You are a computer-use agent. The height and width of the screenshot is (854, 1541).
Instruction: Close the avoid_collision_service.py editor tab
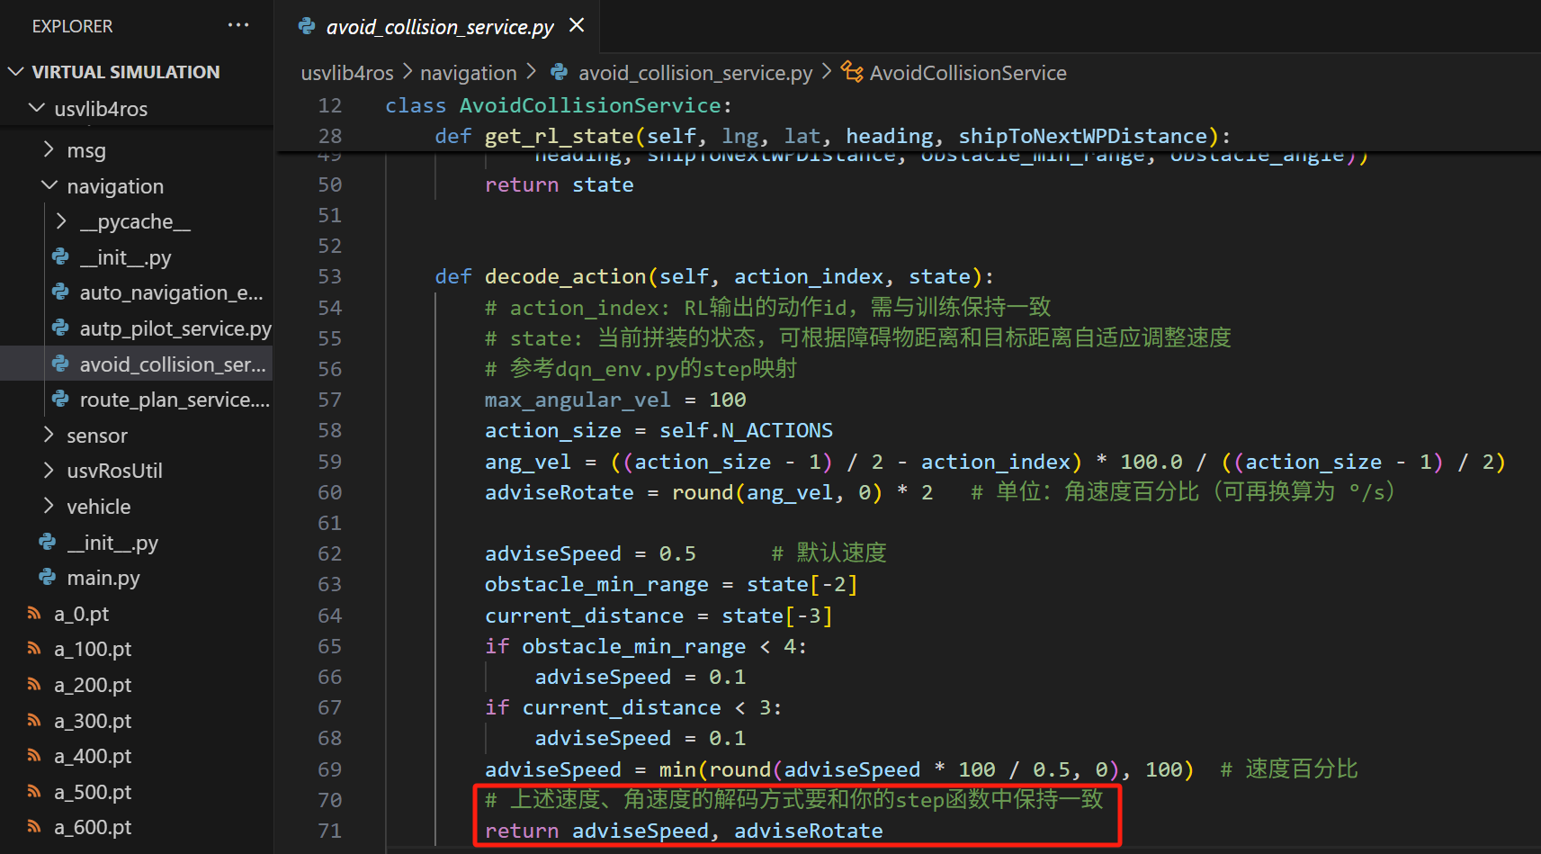tap(577, 25)
